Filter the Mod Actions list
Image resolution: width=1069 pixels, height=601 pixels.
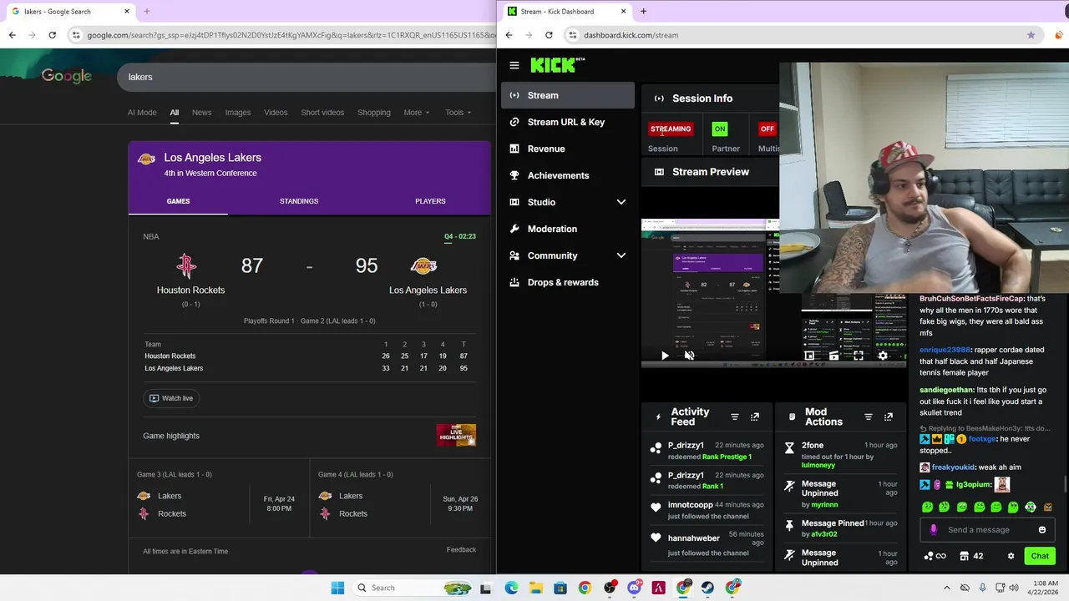[869, 417]
